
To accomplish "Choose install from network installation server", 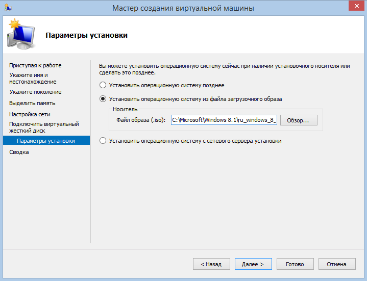I will click(103, 141).
